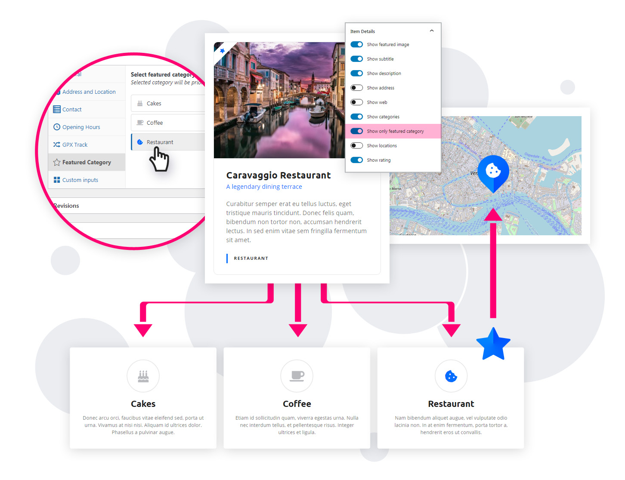Click the Featured Category star icon
The width and height of the screenshot is (625, 480).
(x=57, y=162)
